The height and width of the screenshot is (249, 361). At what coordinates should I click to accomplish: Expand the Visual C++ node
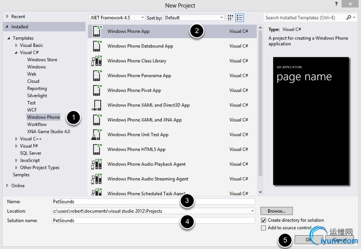17,139
